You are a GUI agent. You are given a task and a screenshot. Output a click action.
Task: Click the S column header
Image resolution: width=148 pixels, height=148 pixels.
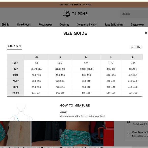60,57
